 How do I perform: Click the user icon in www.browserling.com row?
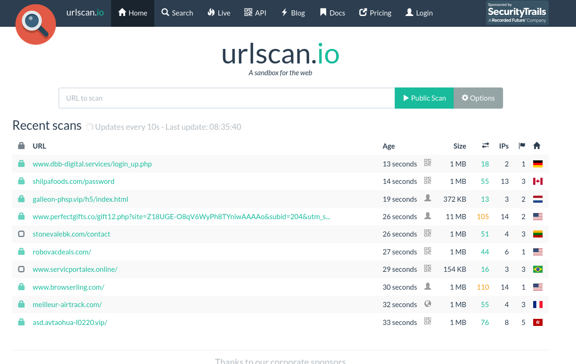pos(427,286)
